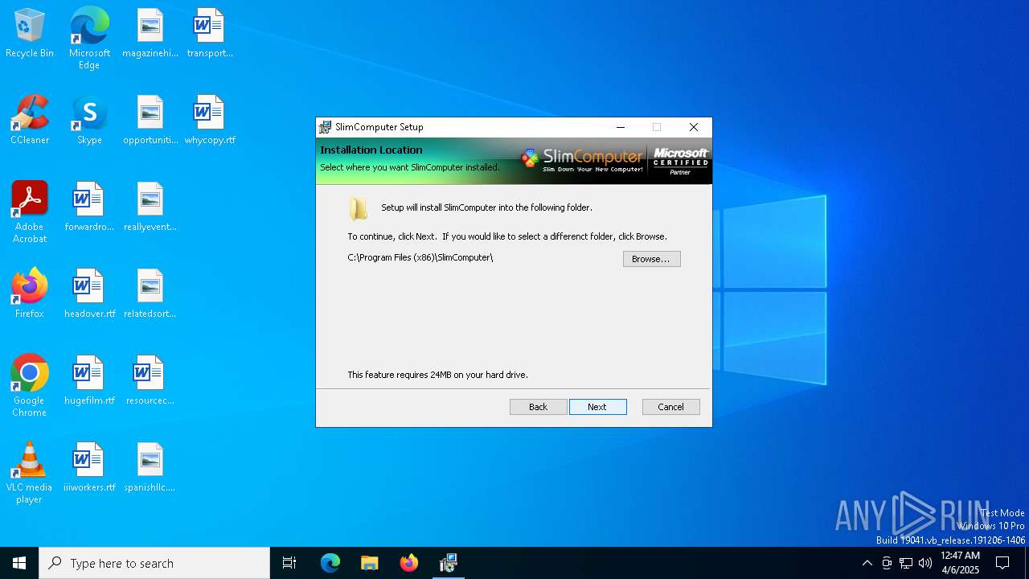Select the reallyevent... file icon
This screenshot has width=1029, height=579.
[x=150, y=207]
